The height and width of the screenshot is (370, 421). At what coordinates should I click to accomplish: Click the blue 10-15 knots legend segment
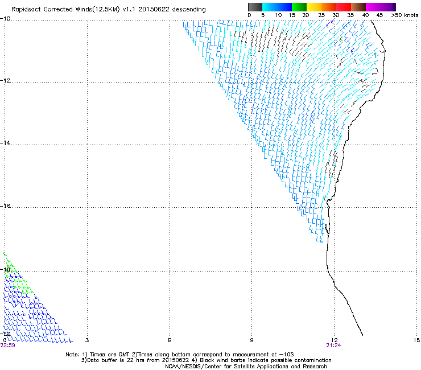284,7
